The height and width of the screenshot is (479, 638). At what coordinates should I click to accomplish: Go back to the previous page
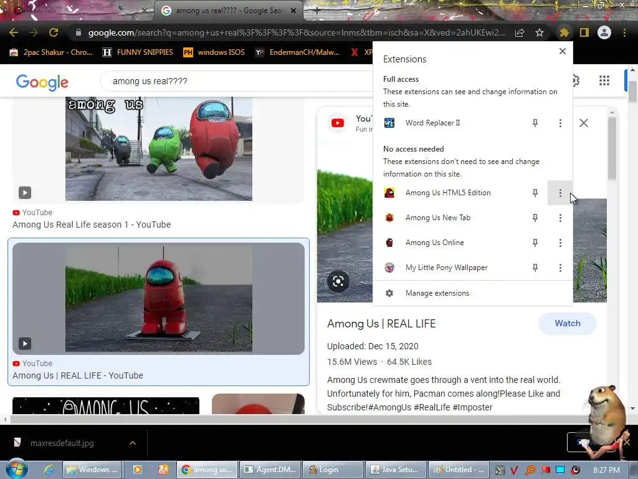point(14,32)
